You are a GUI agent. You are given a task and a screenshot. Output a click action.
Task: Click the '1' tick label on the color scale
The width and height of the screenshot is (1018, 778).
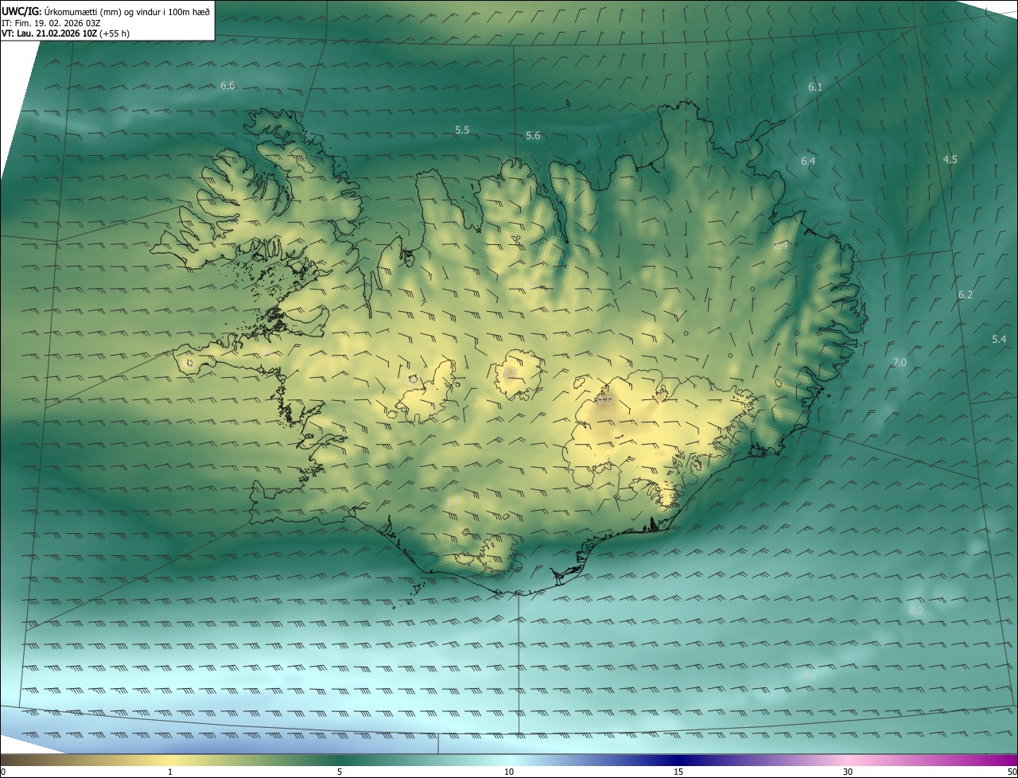coord(170,772)
